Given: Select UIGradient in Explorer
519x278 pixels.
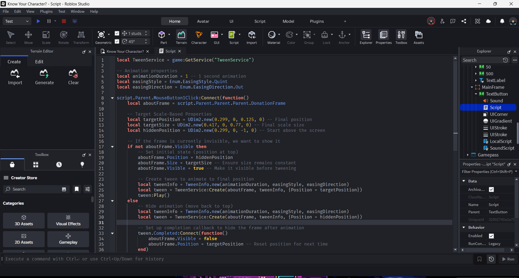Looking at the screenshot, I should click(501, 121).
